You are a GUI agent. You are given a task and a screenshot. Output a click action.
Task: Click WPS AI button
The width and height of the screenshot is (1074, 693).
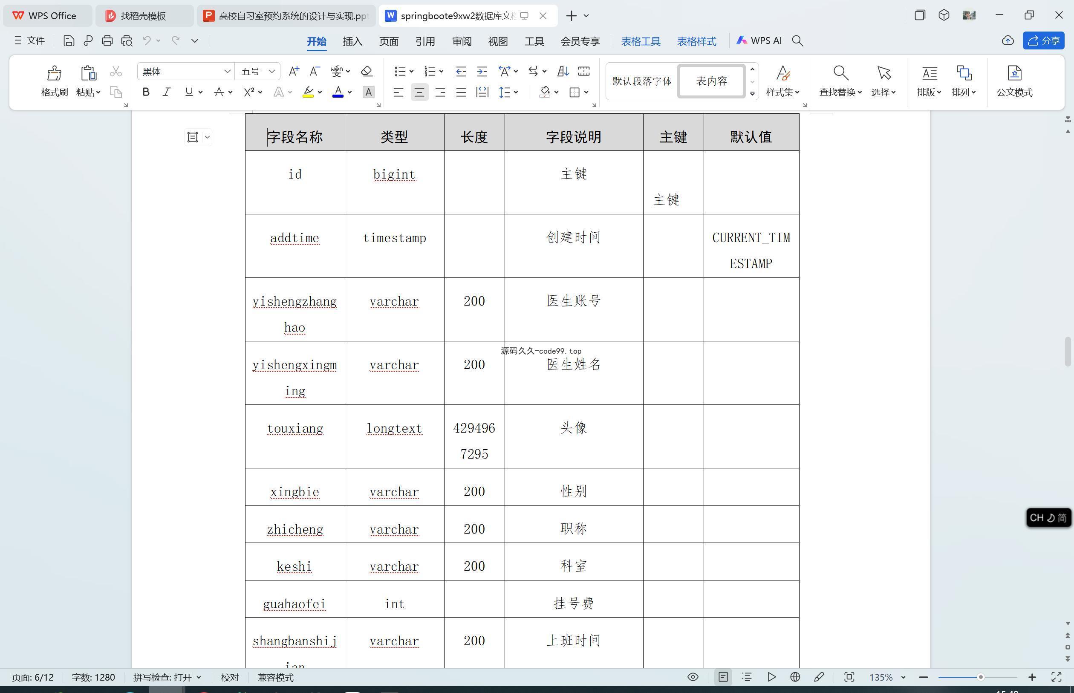[x=759, y=40]
